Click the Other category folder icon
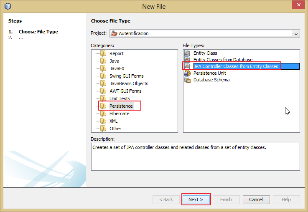The height and width of the screenshot is (212, 308). pyautogui.click(x=103, y=129)
